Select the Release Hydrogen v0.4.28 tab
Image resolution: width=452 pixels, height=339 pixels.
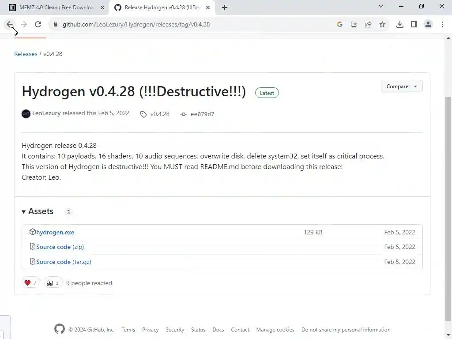pyautogui.click(x=162, y=8)
